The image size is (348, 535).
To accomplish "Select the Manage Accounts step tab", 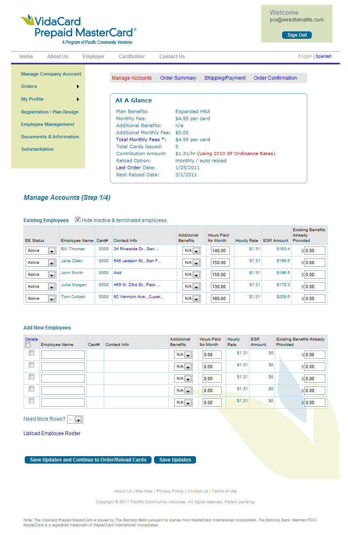I will (x=132, y=78).
